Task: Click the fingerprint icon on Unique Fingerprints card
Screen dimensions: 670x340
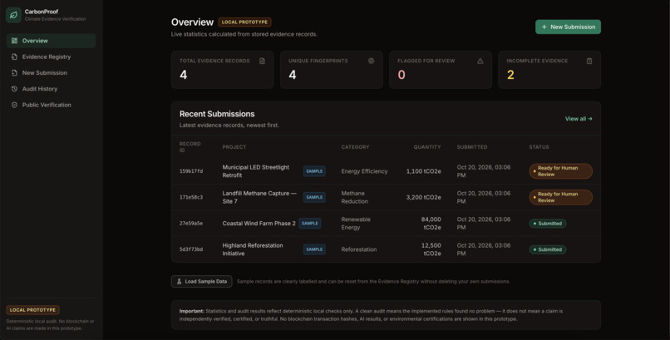Action: [x=372, y=61]
